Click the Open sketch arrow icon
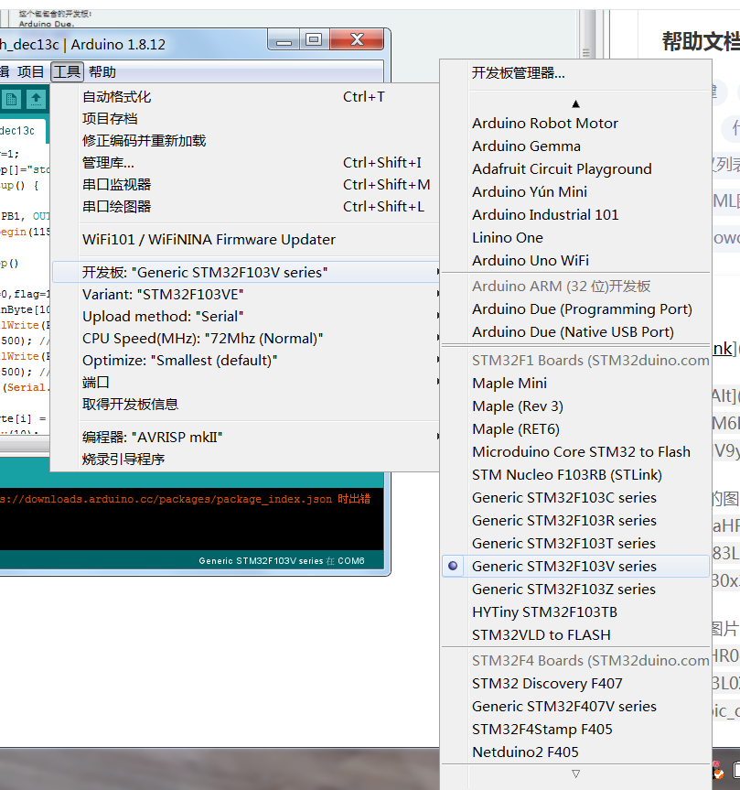 point(36,99)
